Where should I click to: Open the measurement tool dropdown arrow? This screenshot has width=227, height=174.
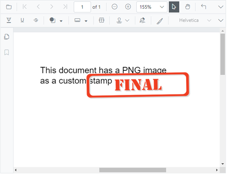86,21
